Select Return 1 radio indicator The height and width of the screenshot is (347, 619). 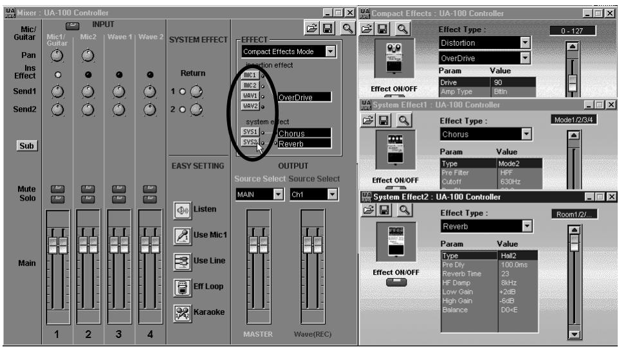182,91
